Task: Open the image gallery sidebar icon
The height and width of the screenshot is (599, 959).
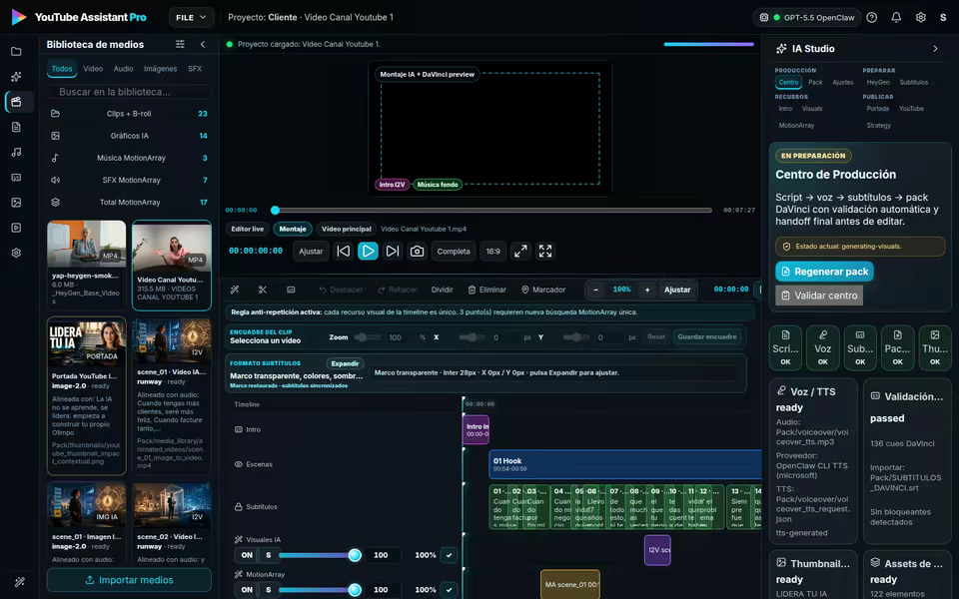Action: (17, 203)
